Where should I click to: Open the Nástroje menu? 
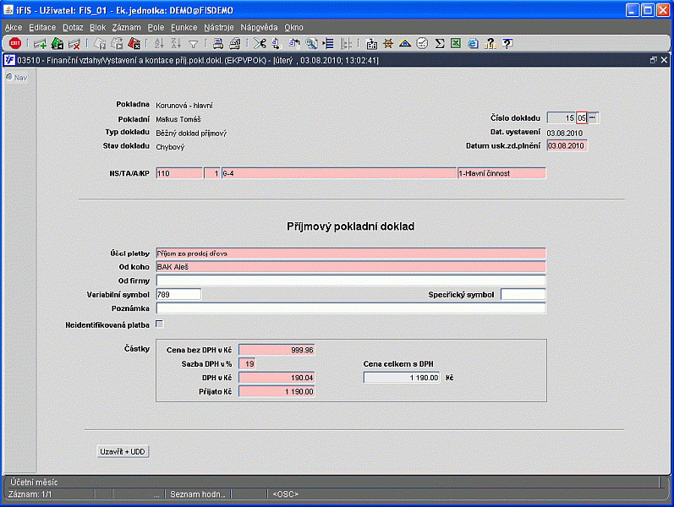[218, 27]
